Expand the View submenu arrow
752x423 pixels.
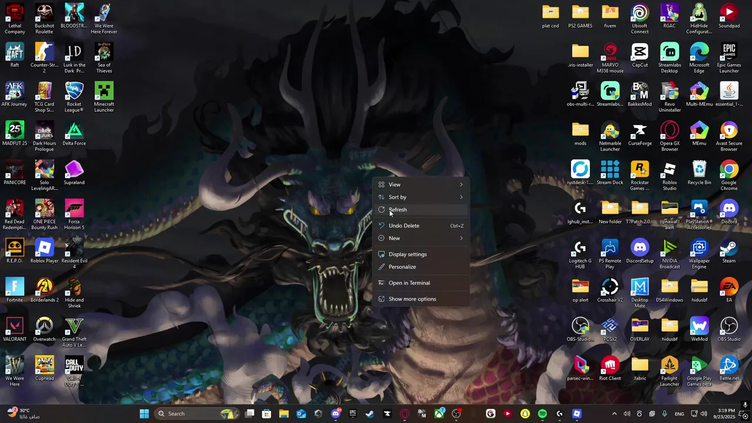coord(461,184)
